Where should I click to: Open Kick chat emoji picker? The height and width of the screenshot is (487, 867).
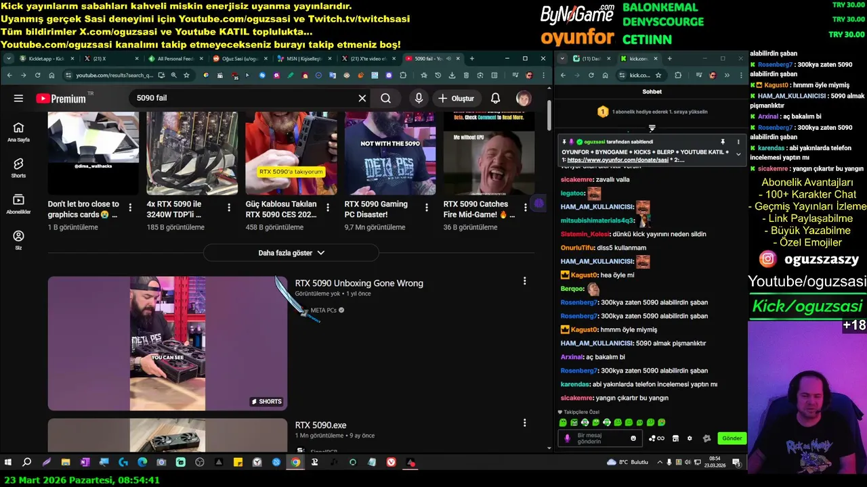633,438
